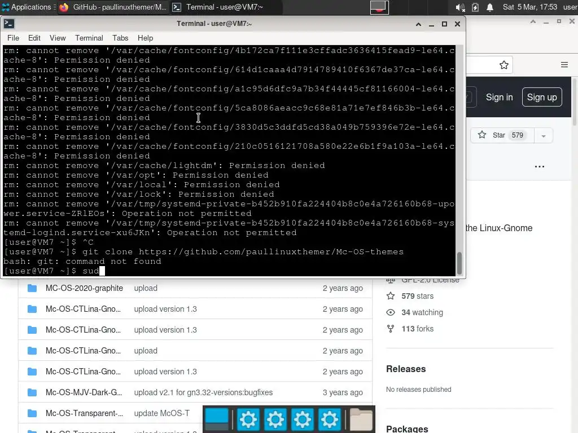Viewport: 578px width, 433px height.
Task: Click the fork icon beside 113 forks
Action: (x=391, y=329)
